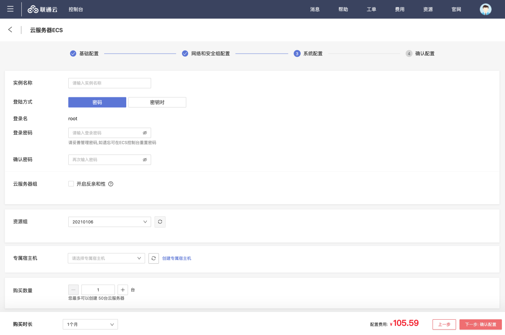Click the 实例名称 input field
Viewport: 505px width, 335px height.
[109, 83]
